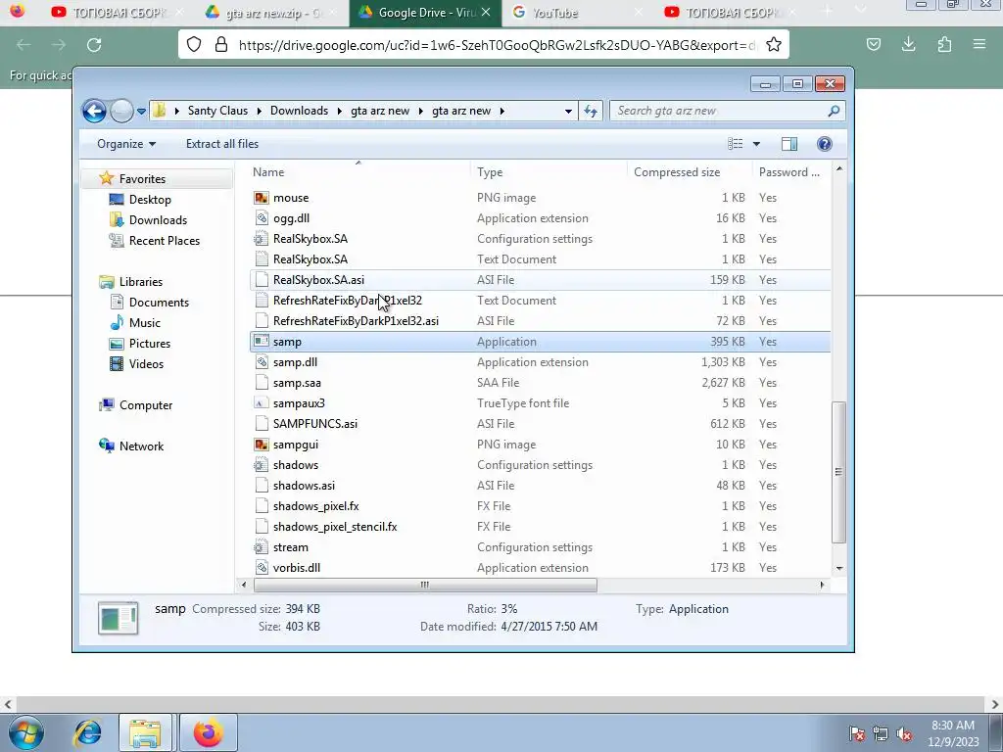
Task: Close the Google Drive browser tab
Action: (x=486, y=12)
